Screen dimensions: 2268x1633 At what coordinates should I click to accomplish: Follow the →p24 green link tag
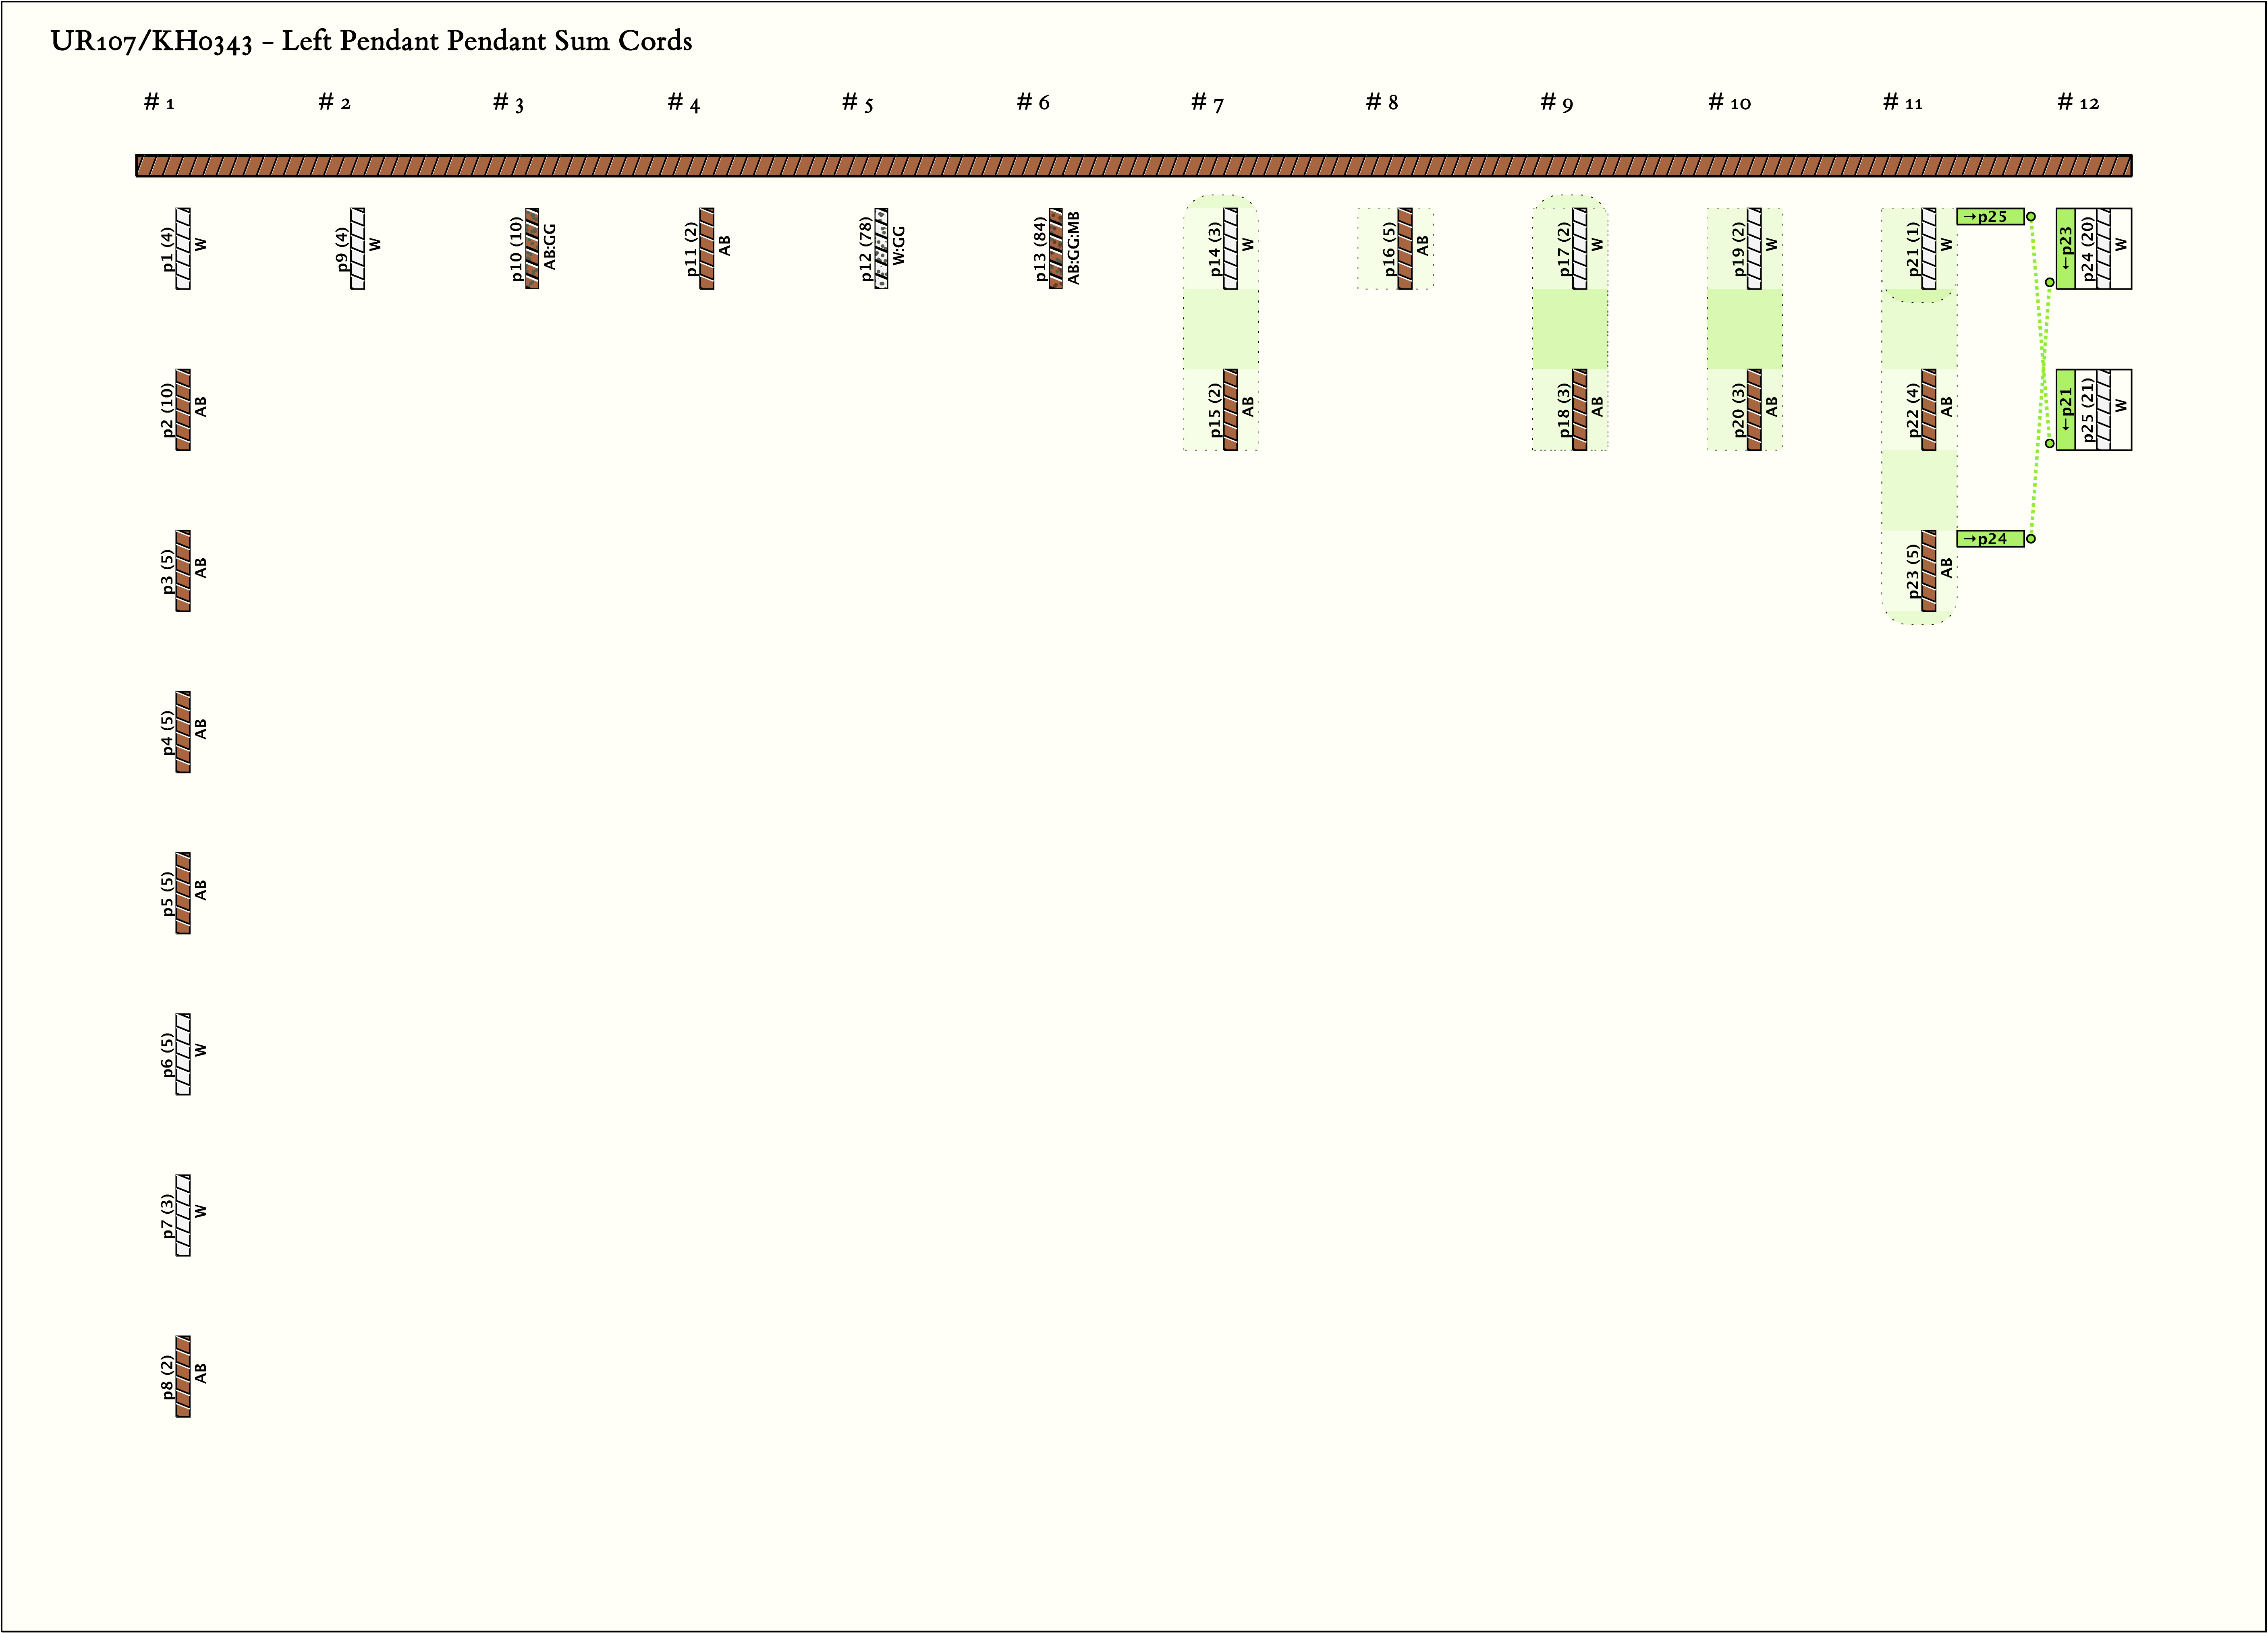(x=1989, y=538)
